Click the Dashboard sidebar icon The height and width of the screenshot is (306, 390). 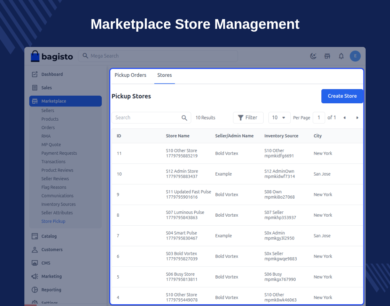35,74
